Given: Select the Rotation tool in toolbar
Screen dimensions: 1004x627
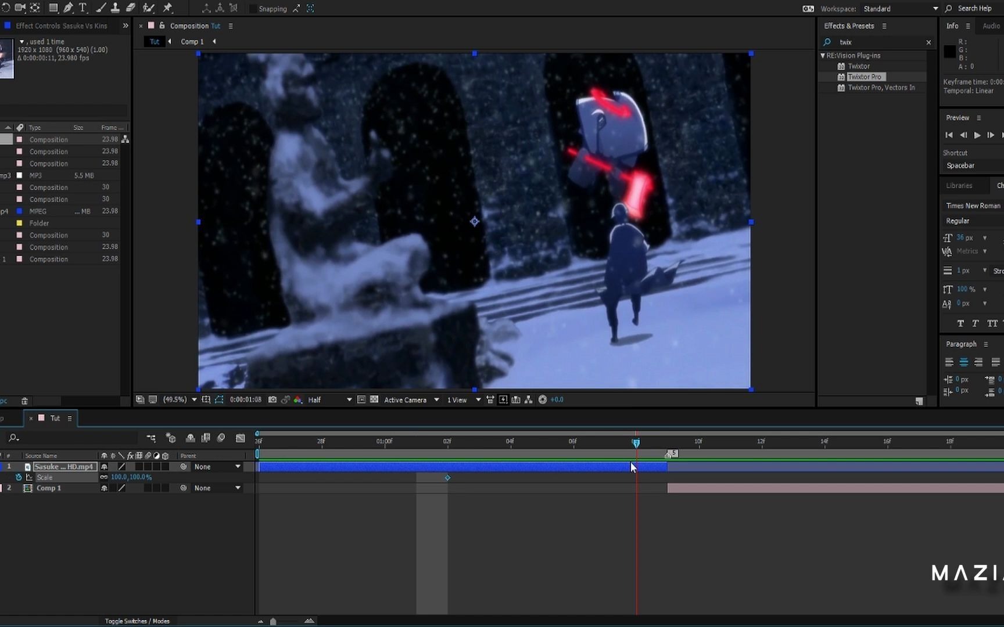Looking at the screenshot, I should [x=6, y=8].
